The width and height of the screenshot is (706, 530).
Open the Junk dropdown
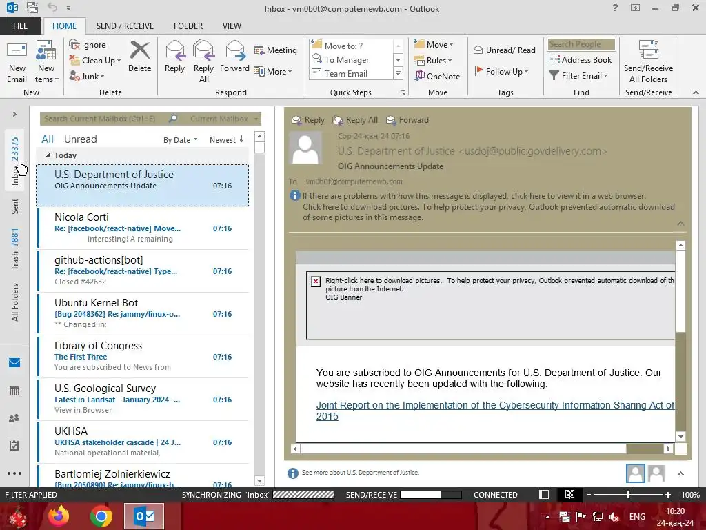pyautogui.click(x=87, y=76)
